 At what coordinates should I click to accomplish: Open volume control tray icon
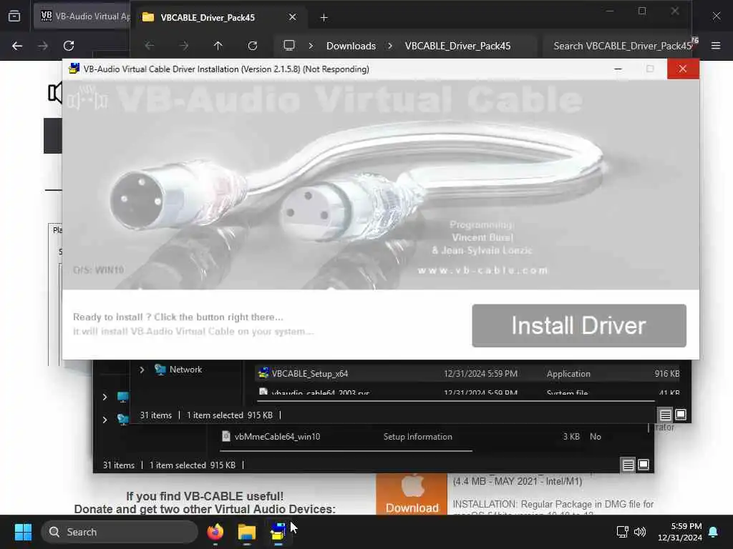(x=640, y=532)
